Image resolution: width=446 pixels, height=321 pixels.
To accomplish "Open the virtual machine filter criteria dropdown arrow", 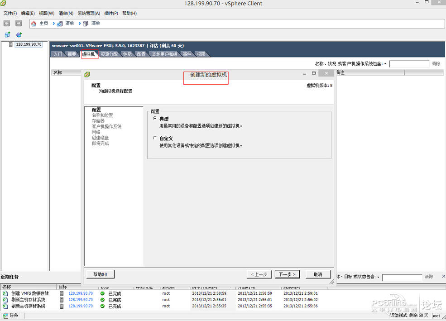I will coord(385,64).
